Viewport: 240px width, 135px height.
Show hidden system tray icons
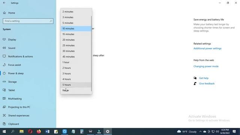point(200,132)
